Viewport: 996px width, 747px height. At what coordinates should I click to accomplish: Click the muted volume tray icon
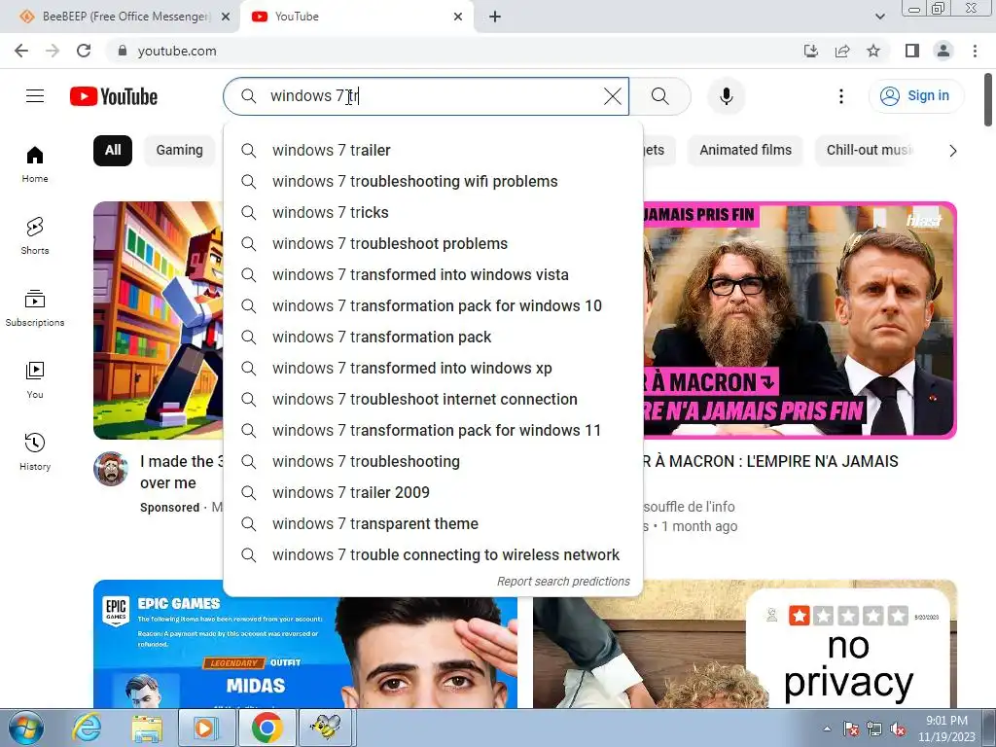tap(898, 729)
